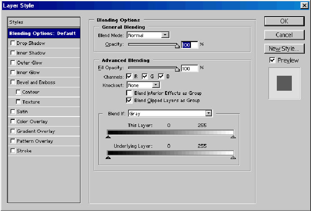This screenshot has width=311, height=211.
Task: Click Underlying Layer white point slider
Action: click(x=233, y=158)
